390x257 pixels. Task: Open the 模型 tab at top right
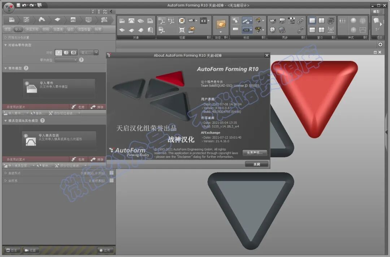click(x=376, y=12)
